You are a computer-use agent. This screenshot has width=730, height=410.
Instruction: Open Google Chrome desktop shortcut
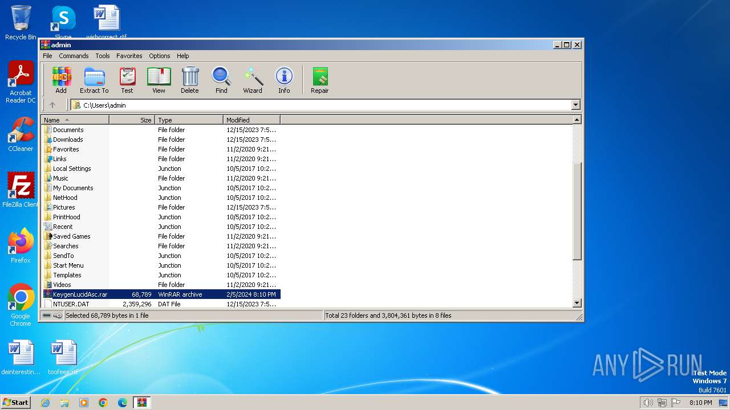point(21,305)
